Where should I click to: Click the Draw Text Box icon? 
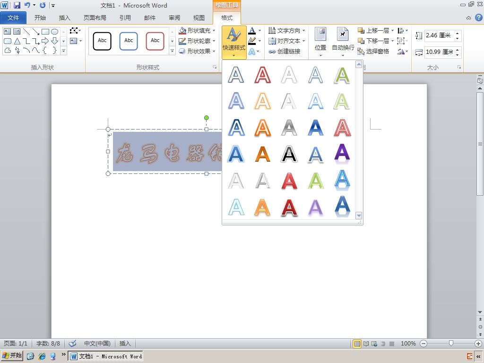click(x=74, y=41)
